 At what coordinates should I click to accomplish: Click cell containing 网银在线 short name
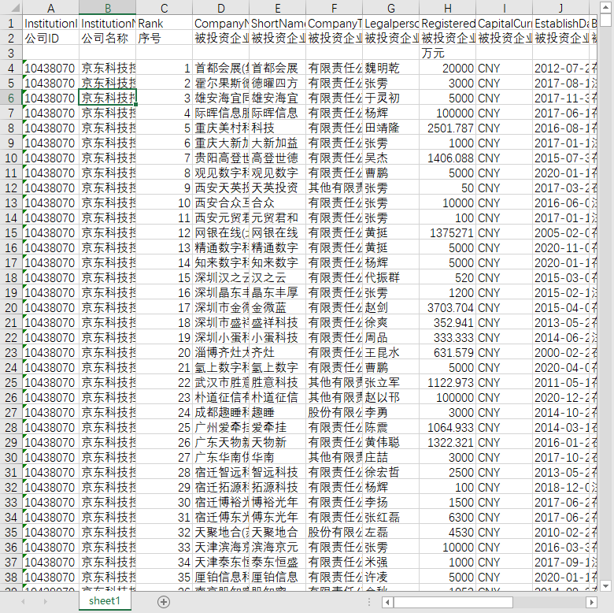click(x=277, y=232)
